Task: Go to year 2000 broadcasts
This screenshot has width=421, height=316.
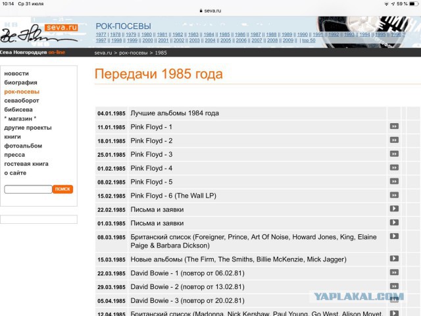Action: click(147, 41)
